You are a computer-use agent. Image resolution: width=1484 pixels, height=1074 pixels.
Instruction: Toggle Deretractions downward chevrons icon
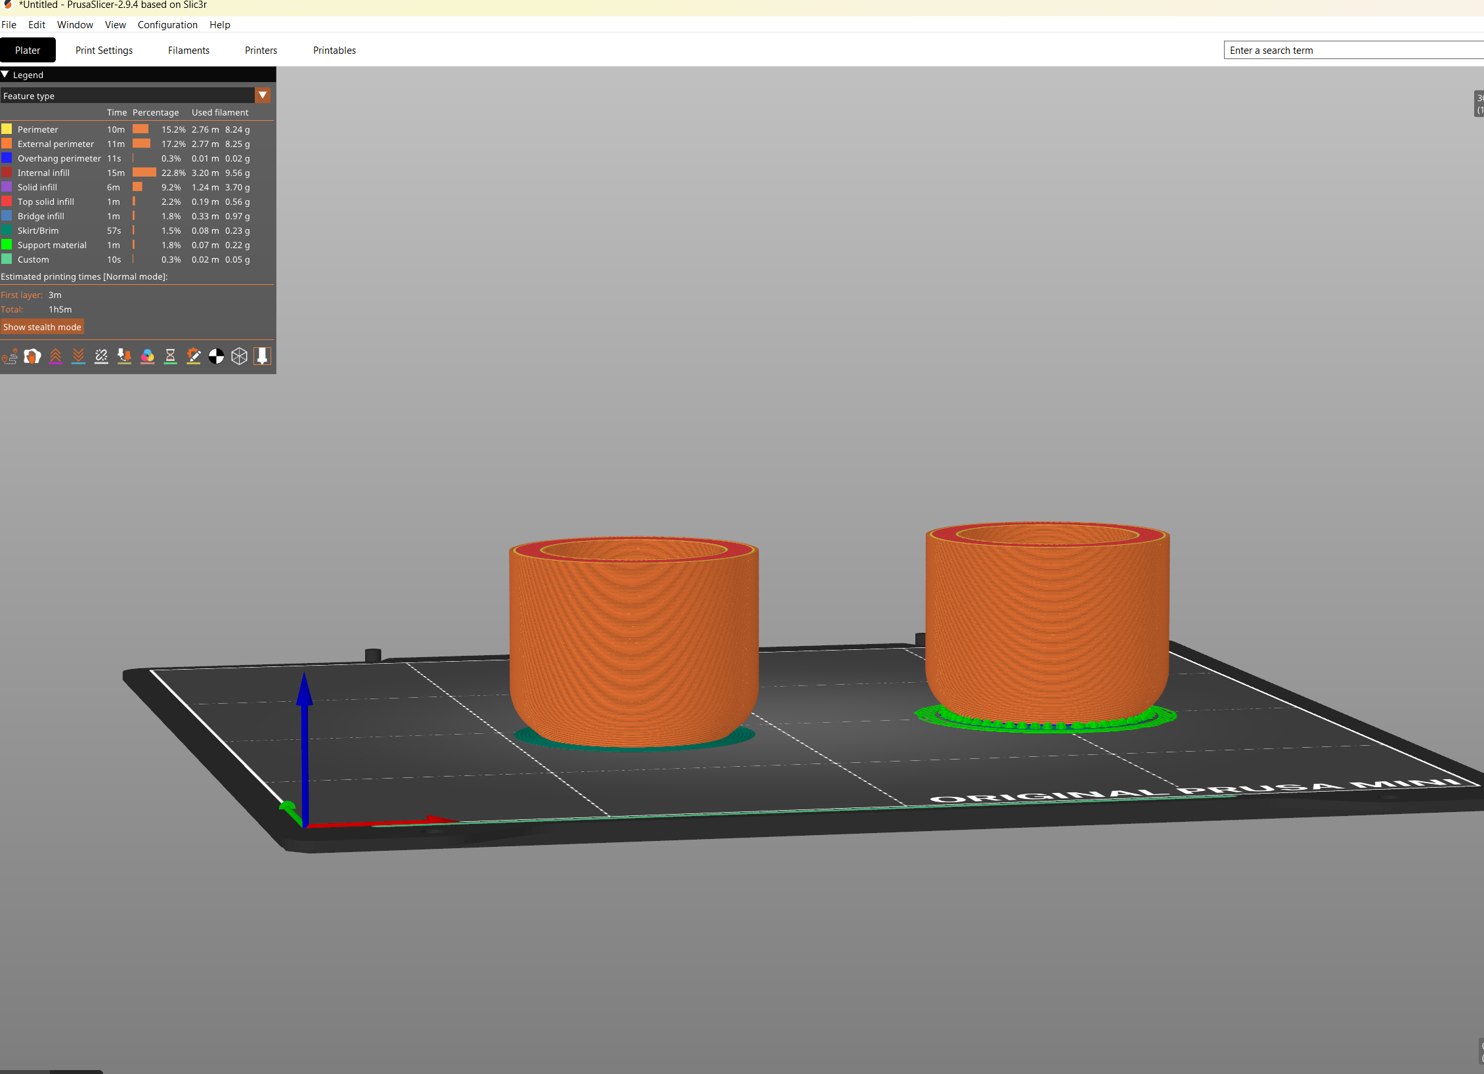click(79, 356)
